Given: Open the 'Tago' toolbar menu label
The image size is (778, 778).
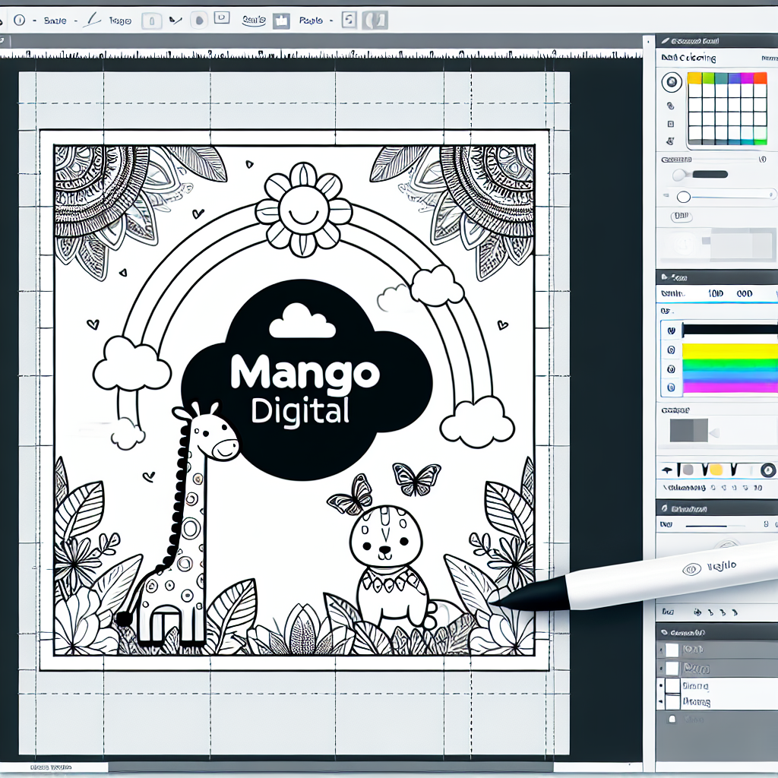Looking at the screenshot, I should pos(120,21).
